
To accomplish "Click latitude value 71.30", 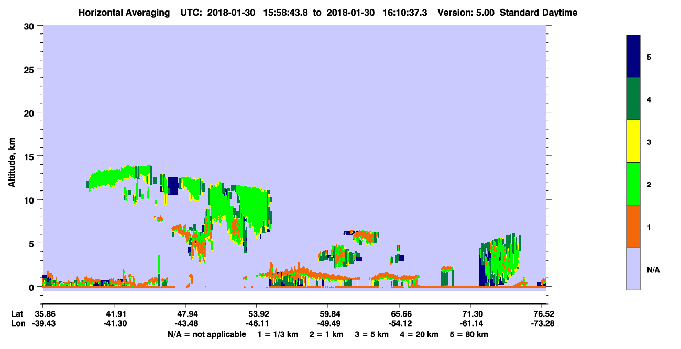I will (x=470, y=314).
